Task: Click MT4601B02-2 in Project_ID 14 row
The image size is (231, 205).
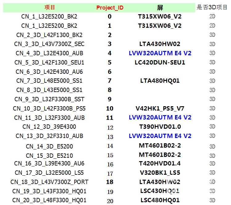Action: [160, 146]
